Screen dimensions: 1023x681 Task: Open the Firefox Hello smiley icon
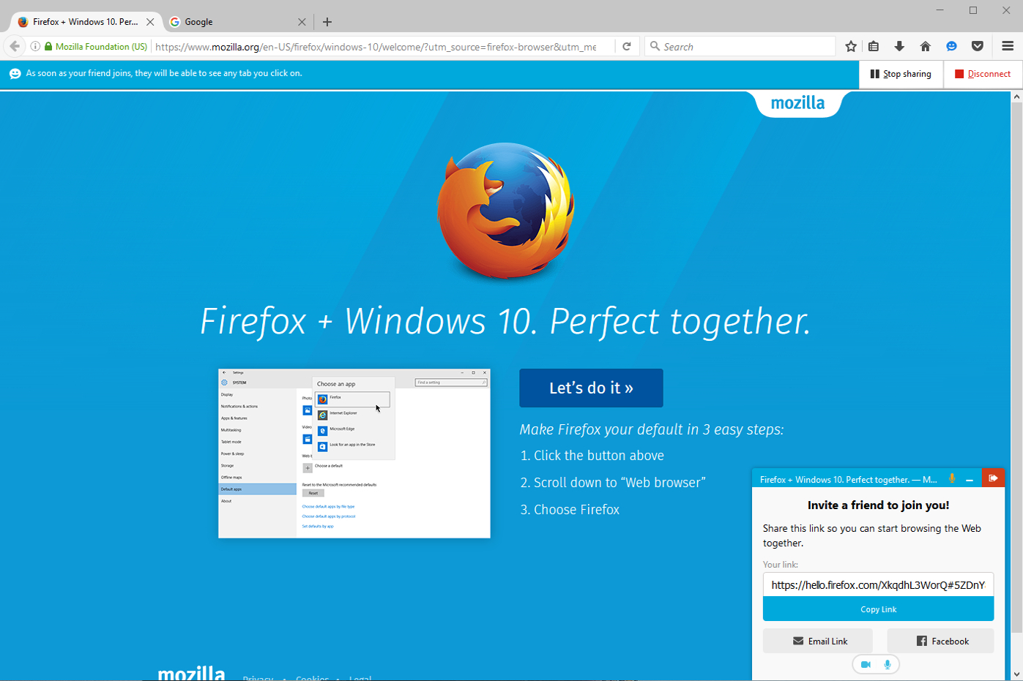coord(951,46)
